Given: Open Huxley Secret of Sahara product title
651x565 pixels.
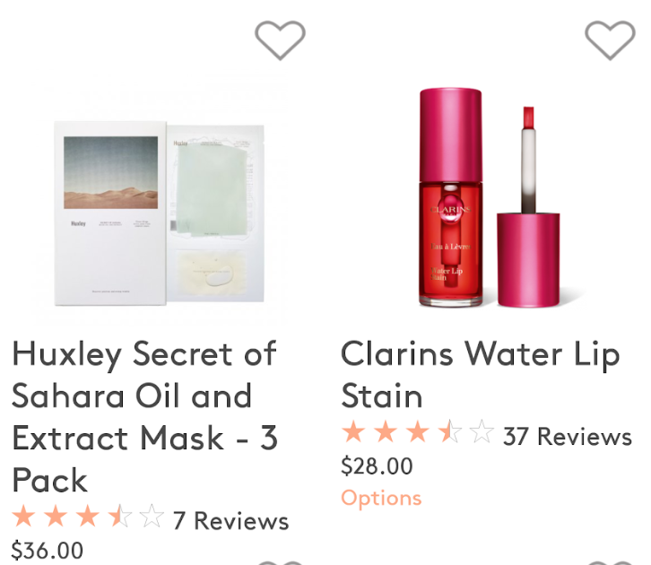Looking at the screenshot, I should (x=144, y=416).
